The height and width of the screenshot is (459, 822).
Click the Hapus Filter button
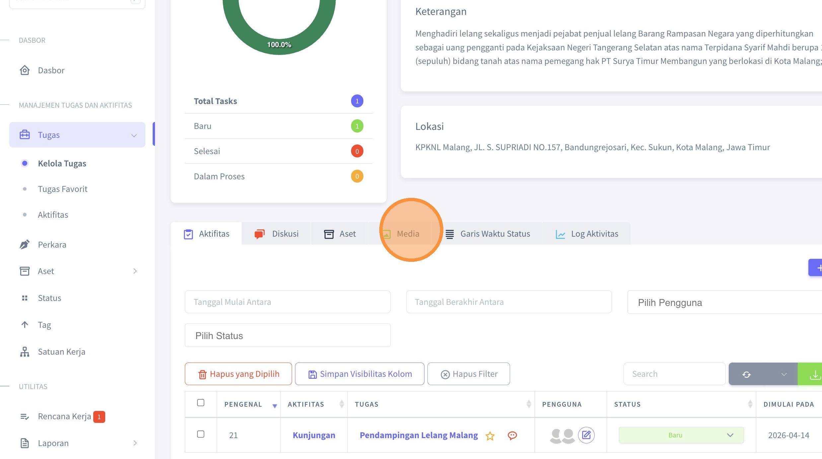469,374
